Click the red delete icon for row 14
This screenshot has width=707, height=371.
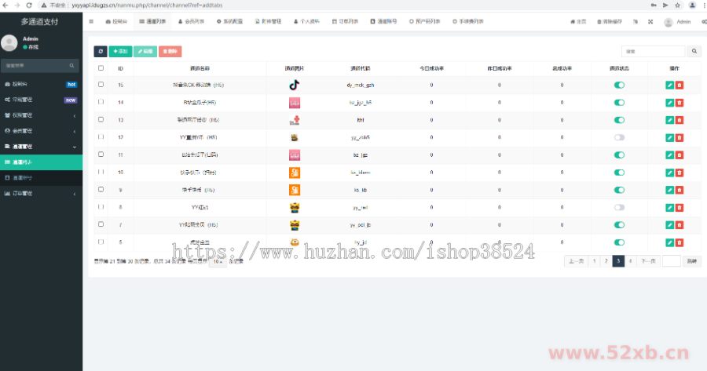680,102
